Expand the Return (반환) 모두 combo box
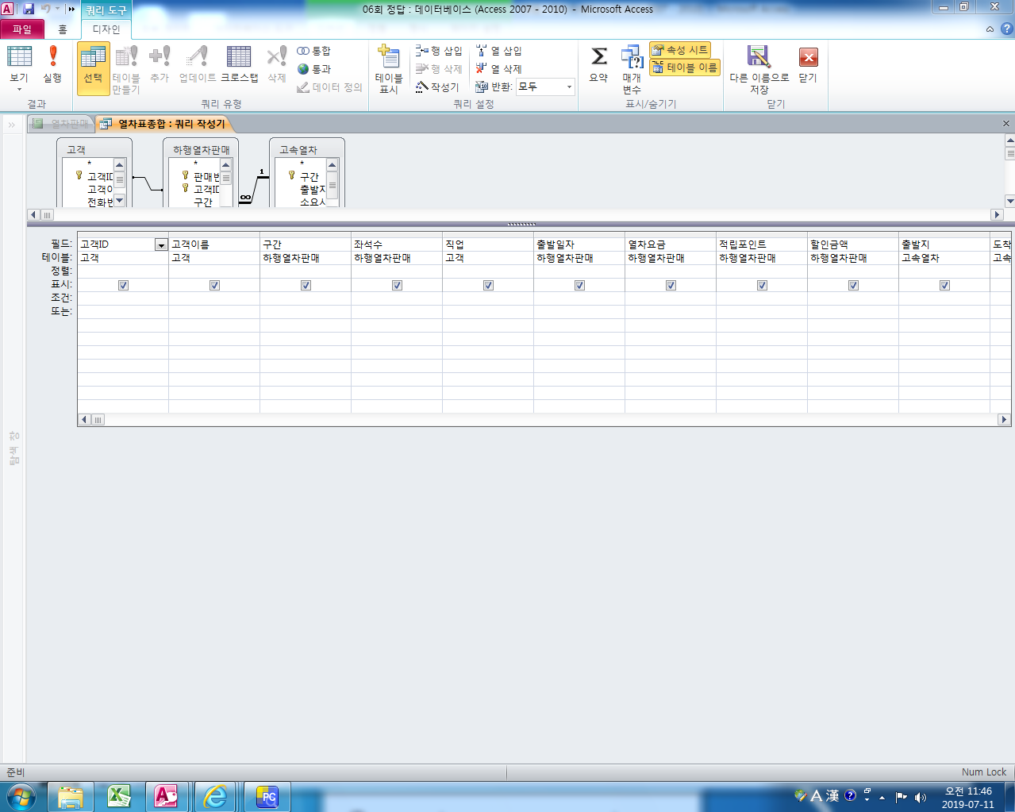1015x812 pixels. (569, 87)
